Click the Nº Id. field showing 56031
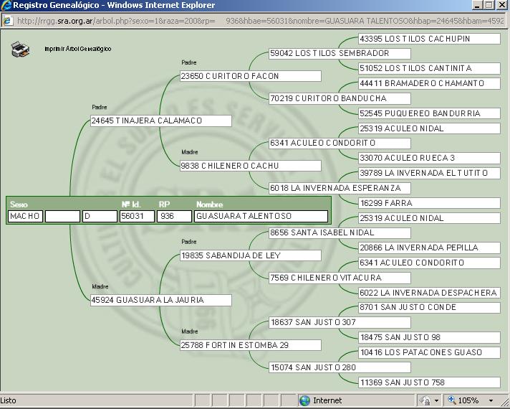 [x=137, y=216]
